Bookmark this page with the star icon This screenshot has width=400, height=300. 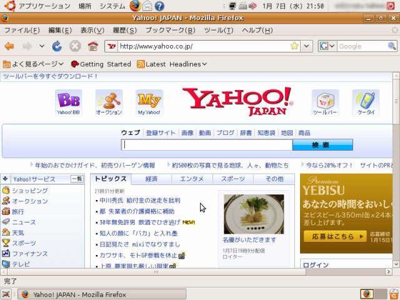click(294, 46)
